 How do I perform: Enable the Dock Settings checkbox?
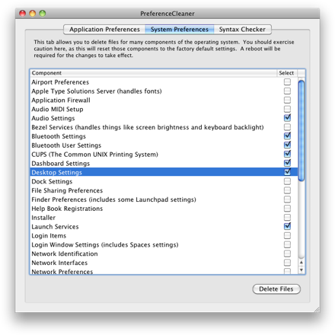(x=287, y=181)
